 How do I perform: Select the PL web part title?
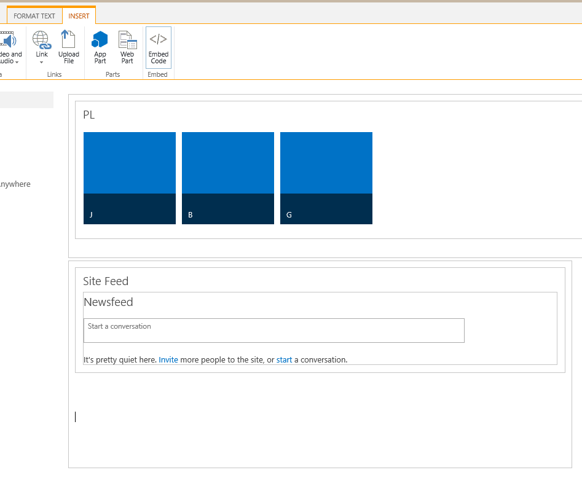89,115
